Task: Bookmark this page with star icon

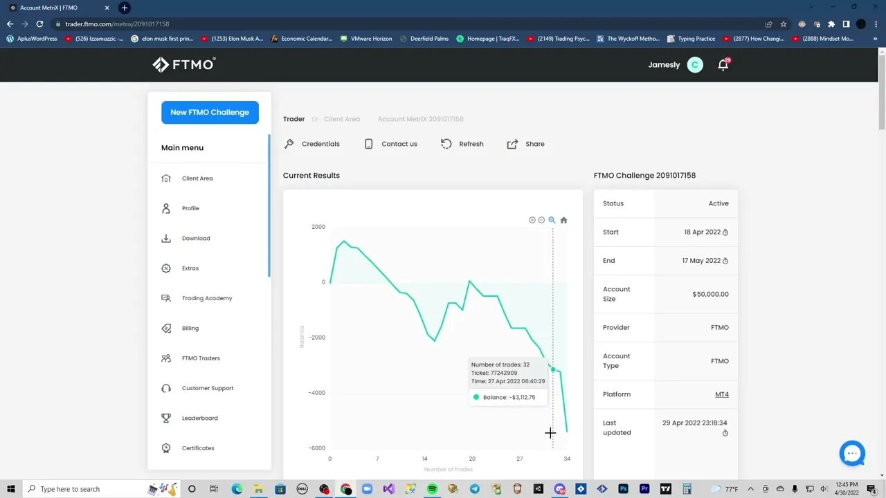Action: coord(783,24)
